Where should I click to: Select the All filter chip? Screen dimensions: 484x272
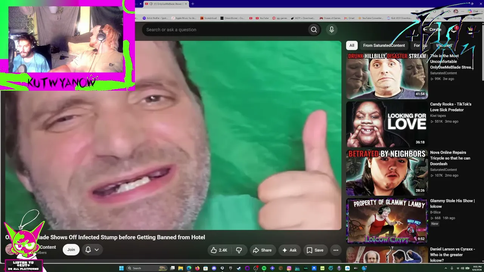pos(352,45)
